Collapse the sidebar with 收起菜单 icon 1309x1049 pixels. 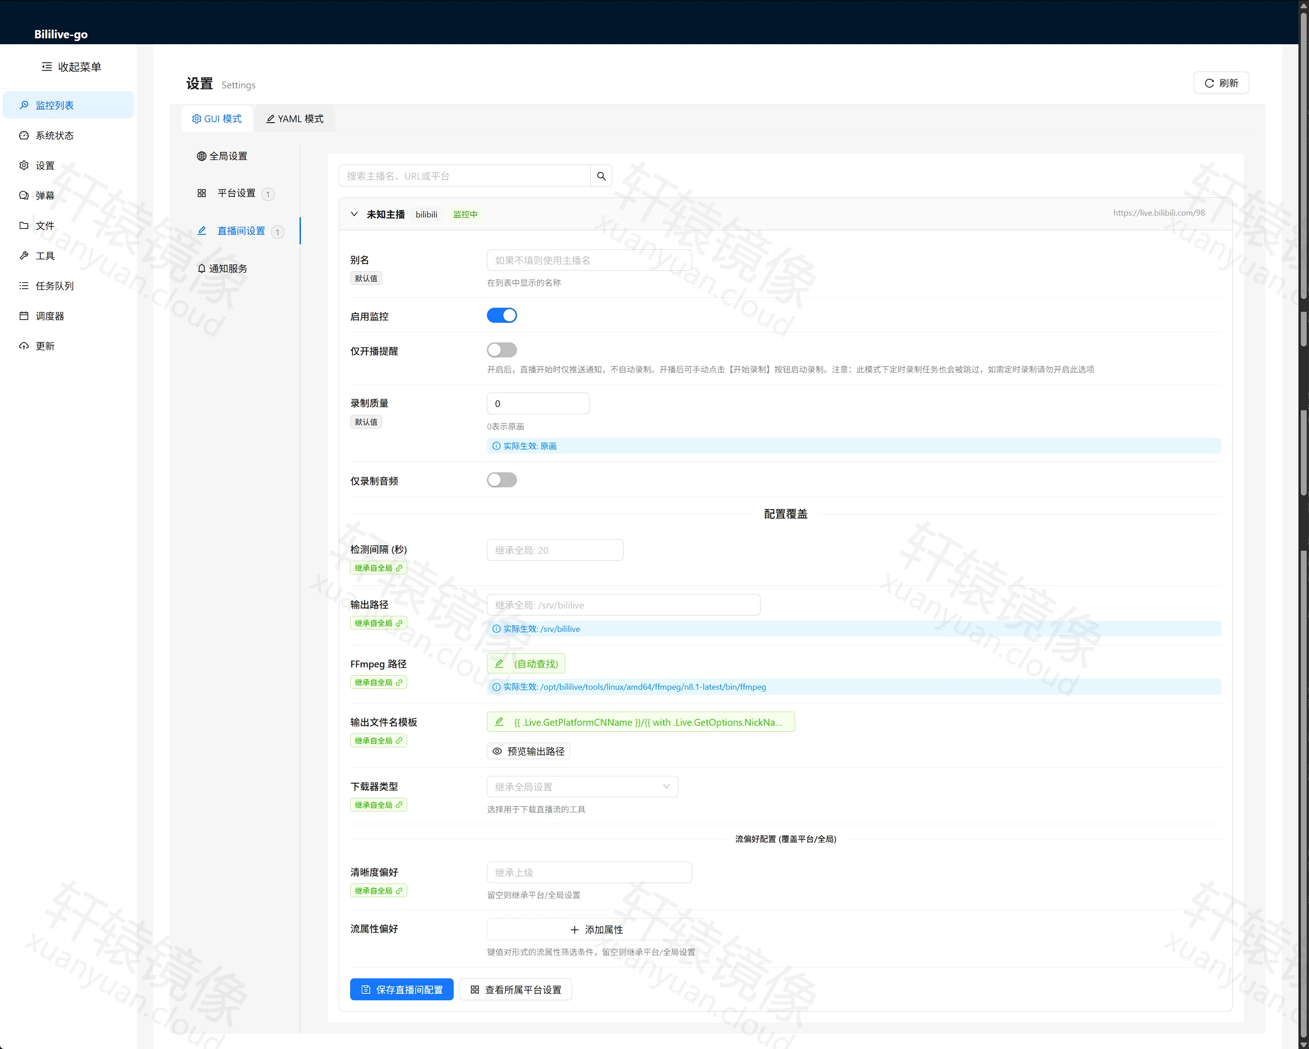point(47,67)
